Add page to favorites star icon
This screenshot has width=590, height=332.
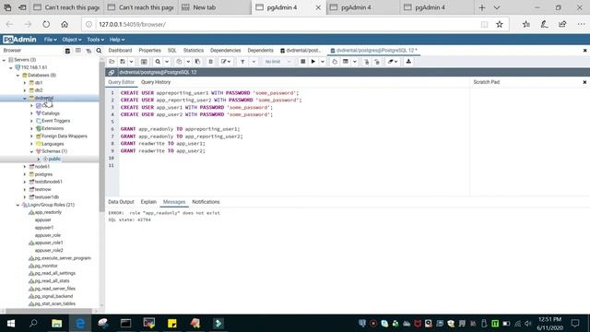(500, 25)
